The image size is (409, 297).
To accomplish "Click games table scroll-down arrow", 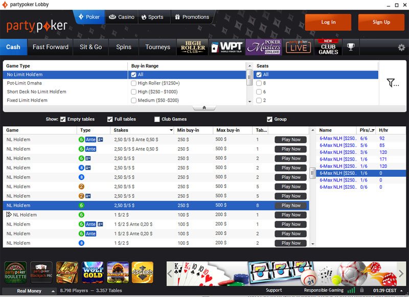I will point(312,244).
